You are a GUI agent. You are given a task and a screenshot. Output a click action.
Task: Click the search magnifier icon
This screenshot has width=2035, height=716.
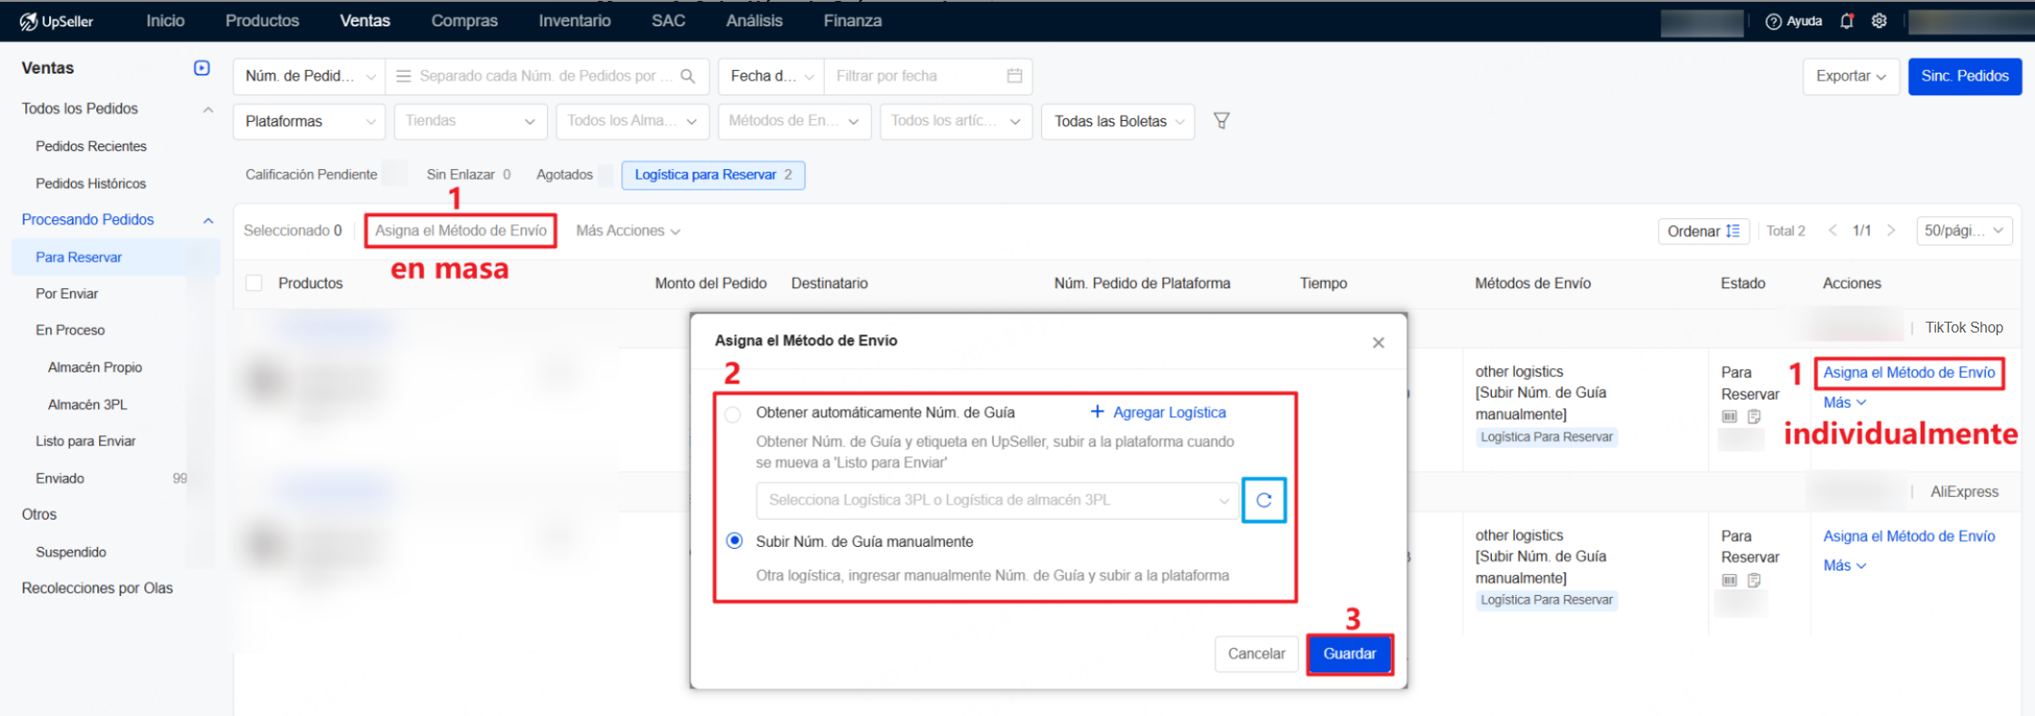(x=688, y=76)
